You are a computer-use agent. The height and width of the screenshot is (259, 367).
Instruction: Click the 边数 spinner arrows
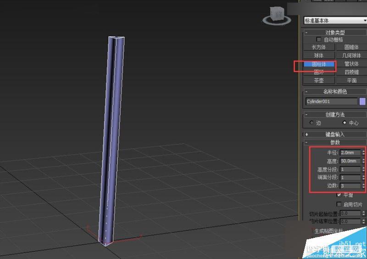click(x=363, y=186)
